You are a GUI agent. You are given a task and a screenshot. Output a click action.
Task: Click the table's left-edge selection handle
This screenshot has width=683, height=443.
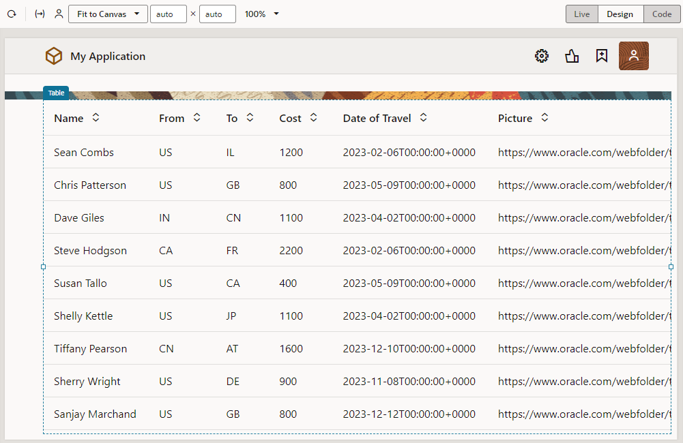43,266
